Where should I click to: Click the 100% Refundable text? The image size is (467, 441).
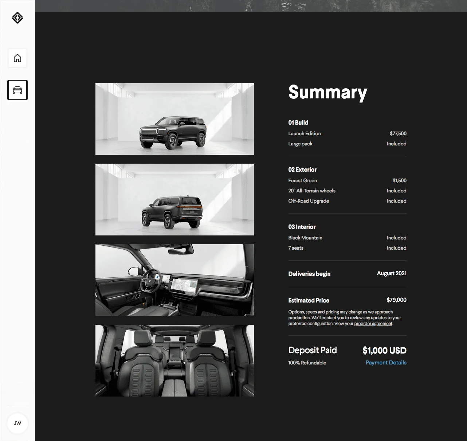click(x=307, y=363)
